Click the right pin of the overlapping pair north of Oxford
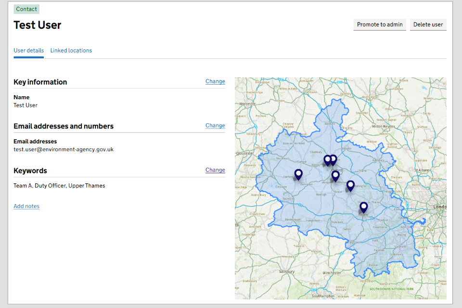The height and width of the screenshot is (308, 462). tap(334, 159)
